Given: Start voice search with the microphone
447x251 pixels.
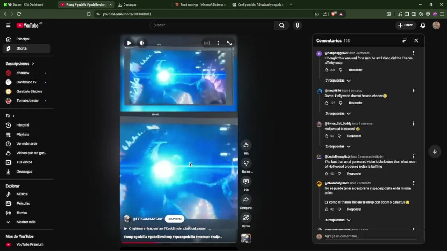Looking at the screenshot, I should pos(297,25).
